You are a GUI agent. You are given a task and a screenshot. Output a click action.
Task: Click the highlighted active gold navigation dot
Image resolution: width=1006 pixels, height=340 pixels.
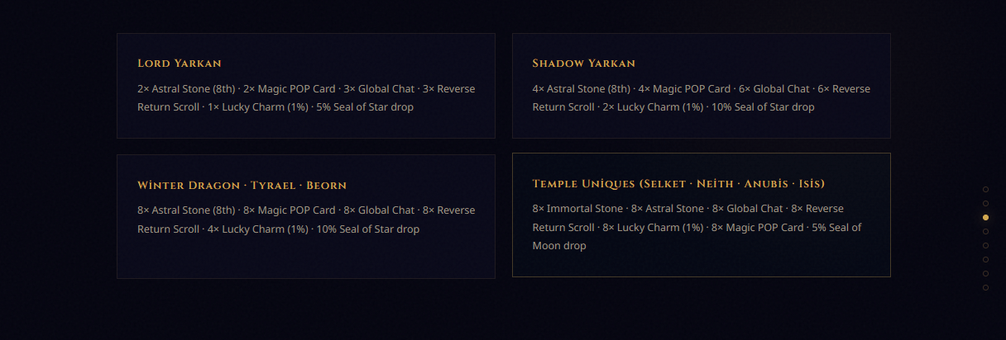985,218
